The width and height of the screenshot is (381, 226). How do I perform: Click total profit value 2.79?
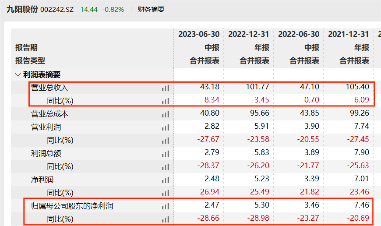tap(212, 152)
